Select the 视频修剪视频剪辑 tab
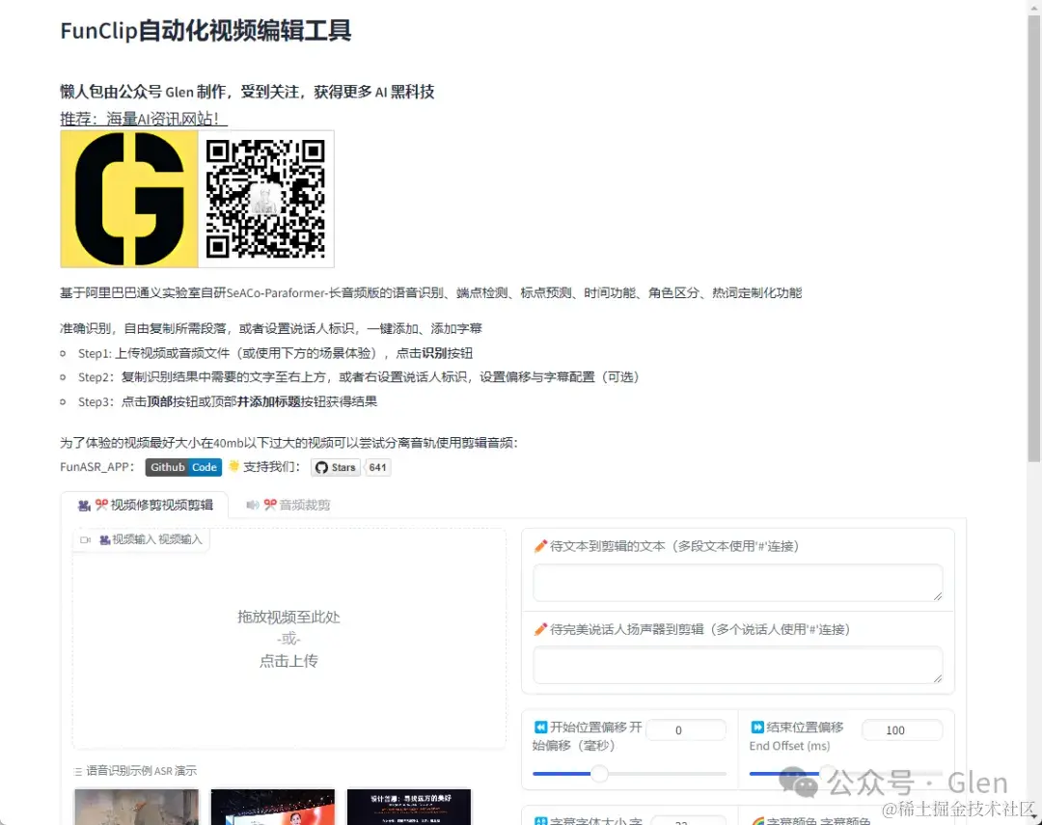This screenshot has width=1042, height=825. click(x=161, y=505)
